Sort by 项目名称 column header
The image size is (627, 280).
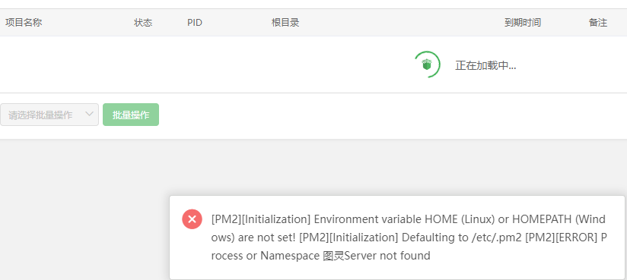24,23
